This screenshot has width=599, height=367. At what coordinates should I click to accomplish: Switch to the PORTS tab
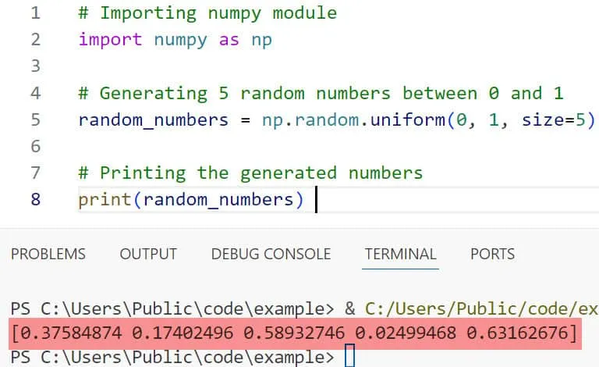coord(492,254)
